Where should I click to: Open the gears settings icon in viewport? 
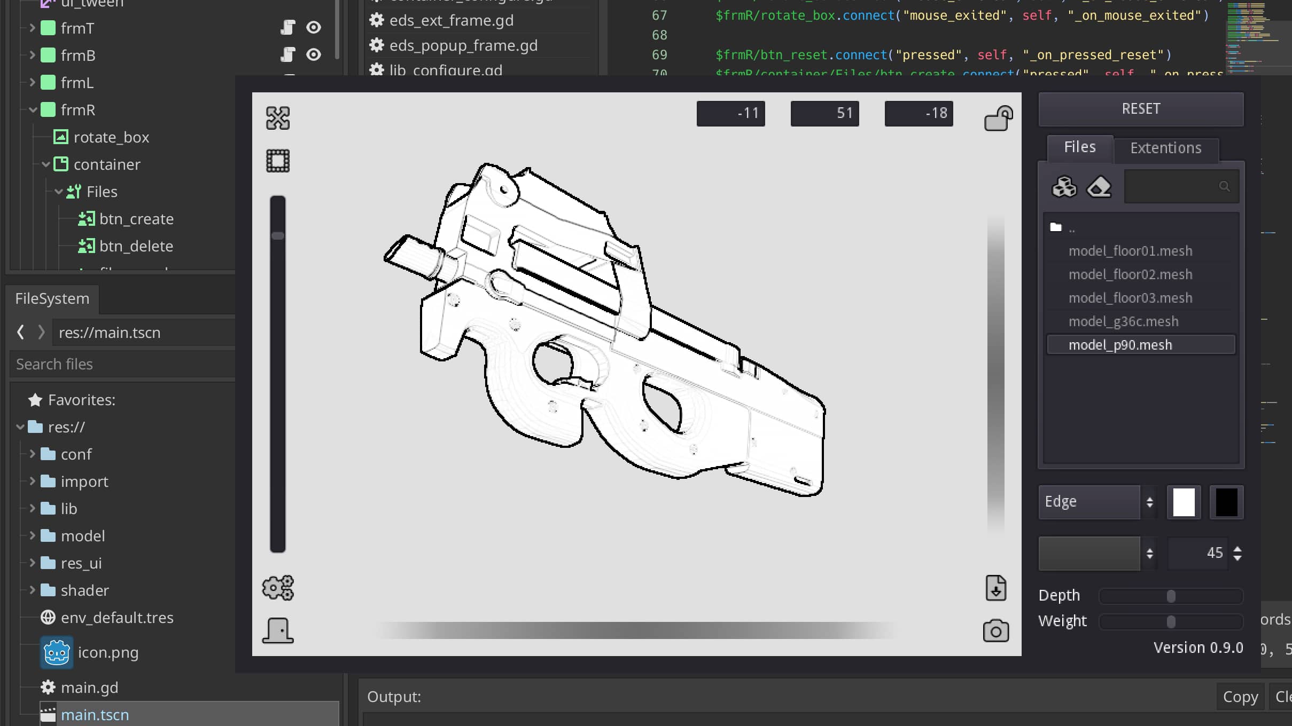point(278,588)
